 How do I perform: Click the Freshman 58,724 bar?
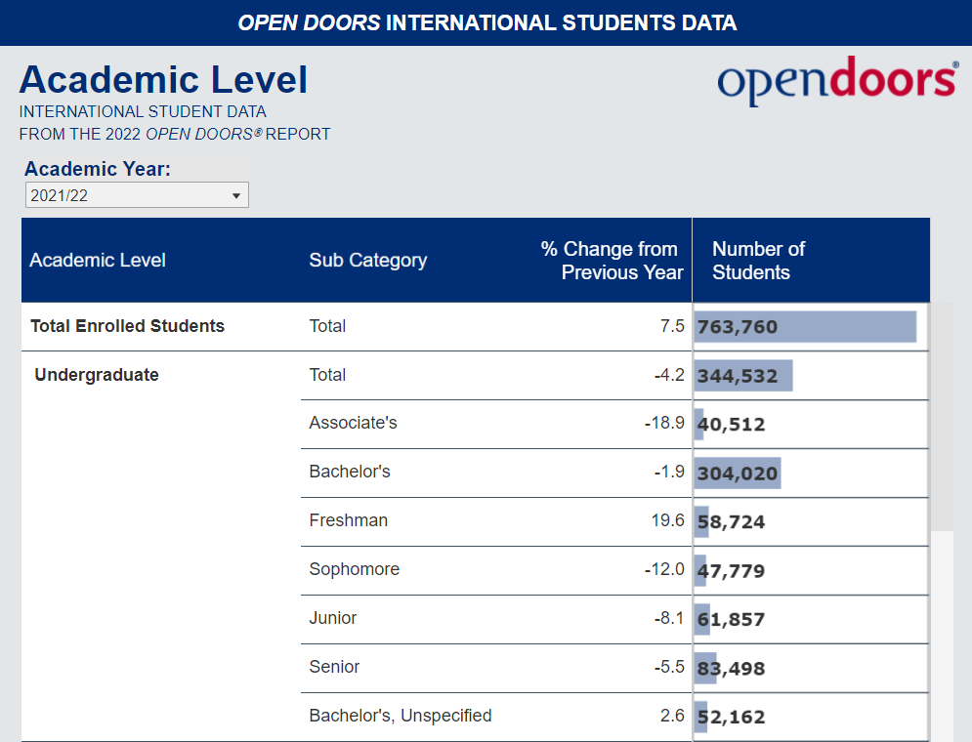click(x=701, y=522)
